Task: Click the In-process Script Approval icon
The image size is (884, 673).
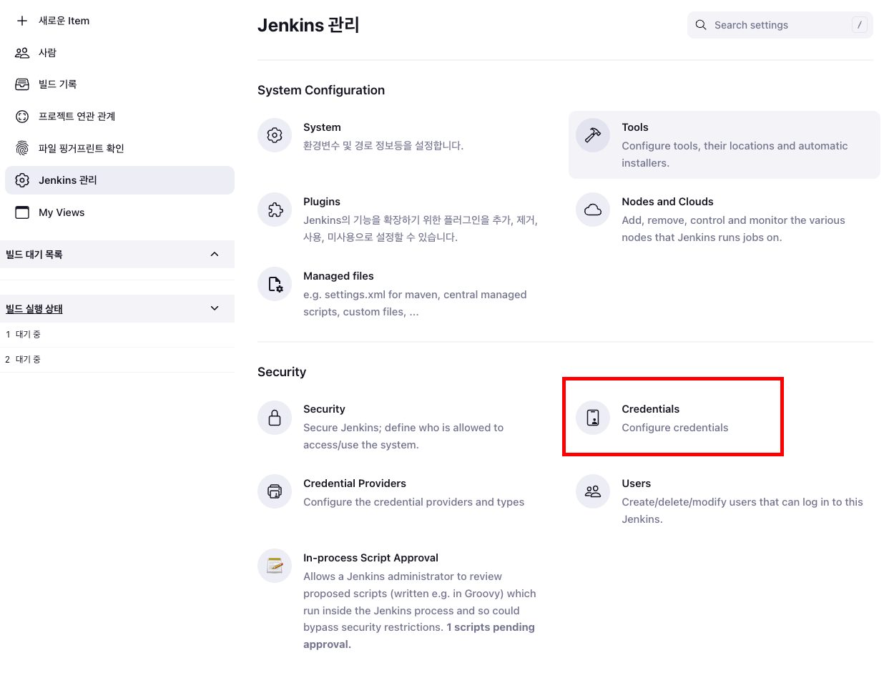Action: tap(275, 566)
